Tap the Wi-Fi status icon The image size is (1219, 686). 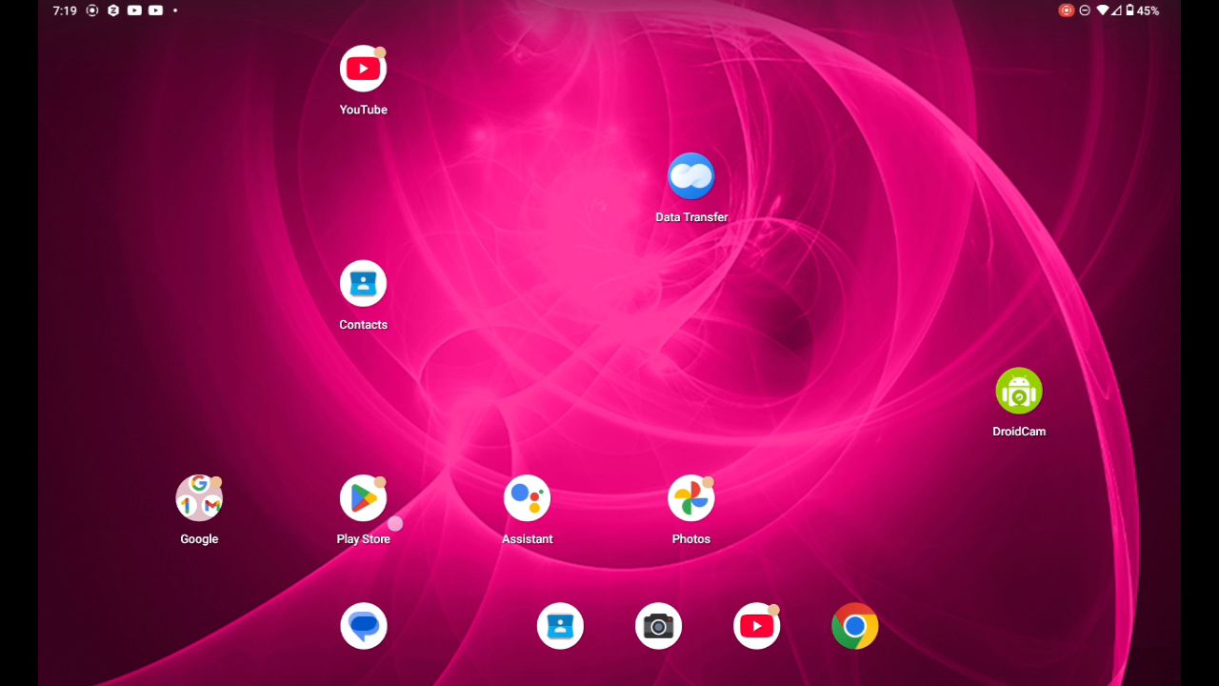pos(1103,10)
